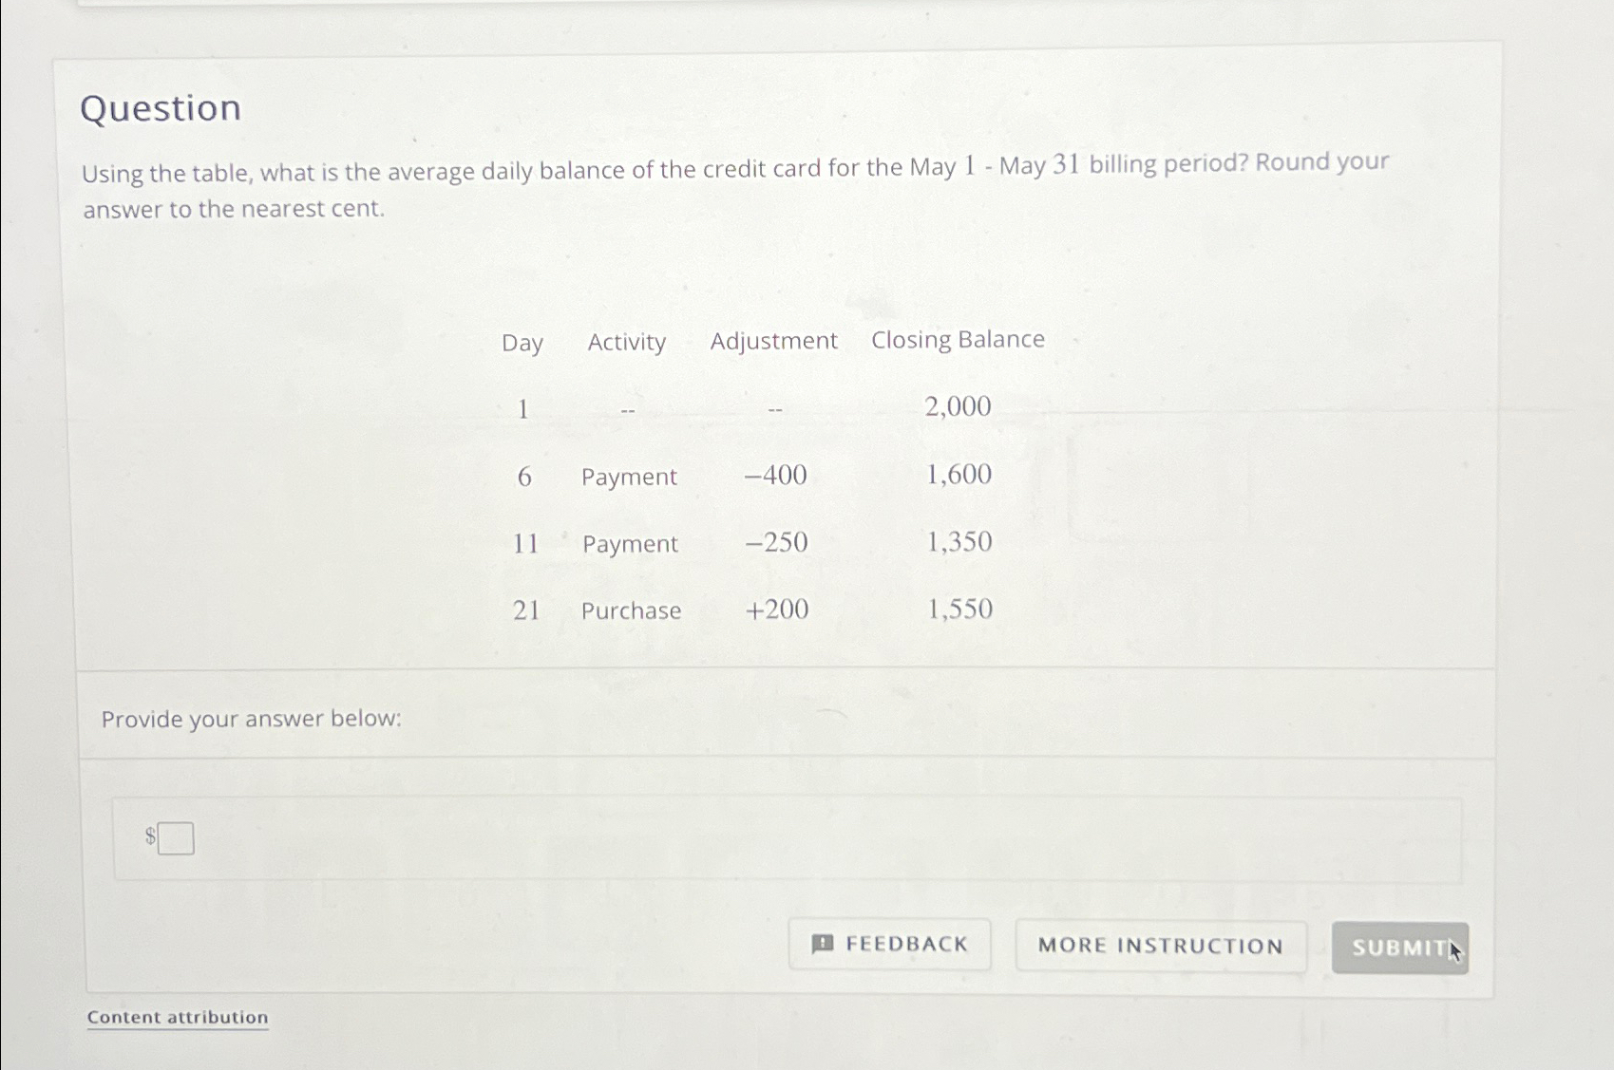Open MORE INSTRUCTION
1614x1070 pixels.
pos(1161,945)
